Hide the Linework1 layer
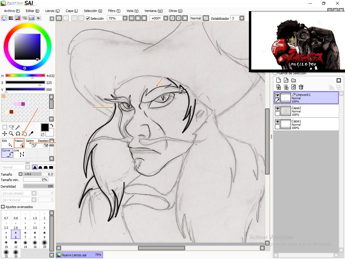Viewport: 345px width, 259px height. click(277, 95)
